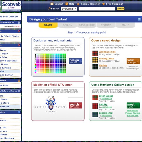Viewport: 142px width, 142px height.
Task: Open the Evening Dress saved design
Action: [x=106, y=59]
